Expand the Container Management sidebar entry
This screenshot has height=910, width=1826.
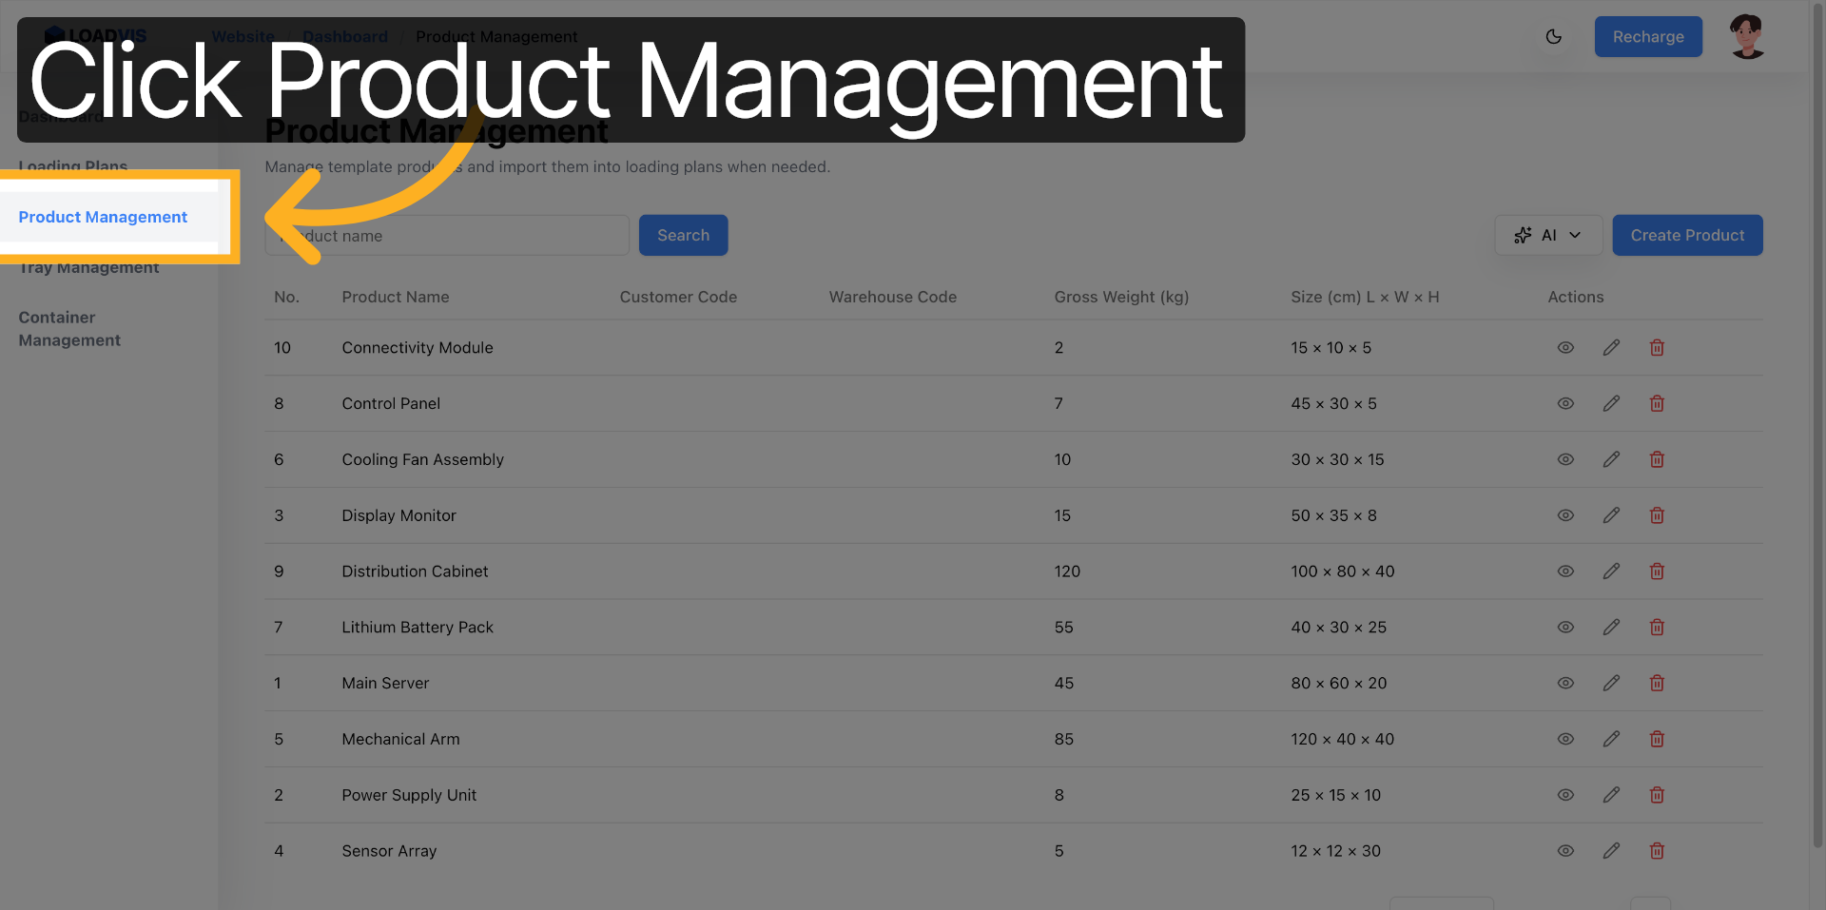69,328
